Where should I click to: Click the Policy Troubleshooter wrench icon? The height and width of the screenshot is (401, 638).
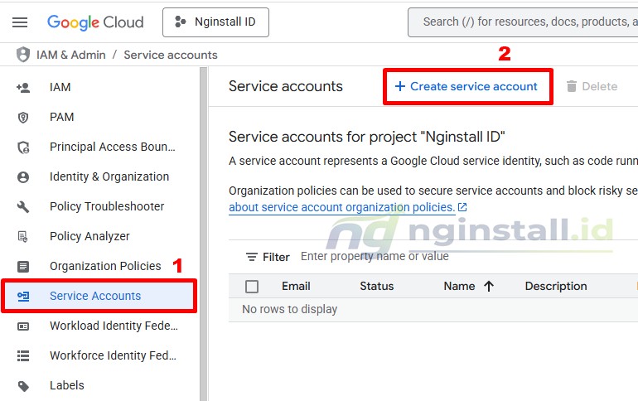point(23,206)
